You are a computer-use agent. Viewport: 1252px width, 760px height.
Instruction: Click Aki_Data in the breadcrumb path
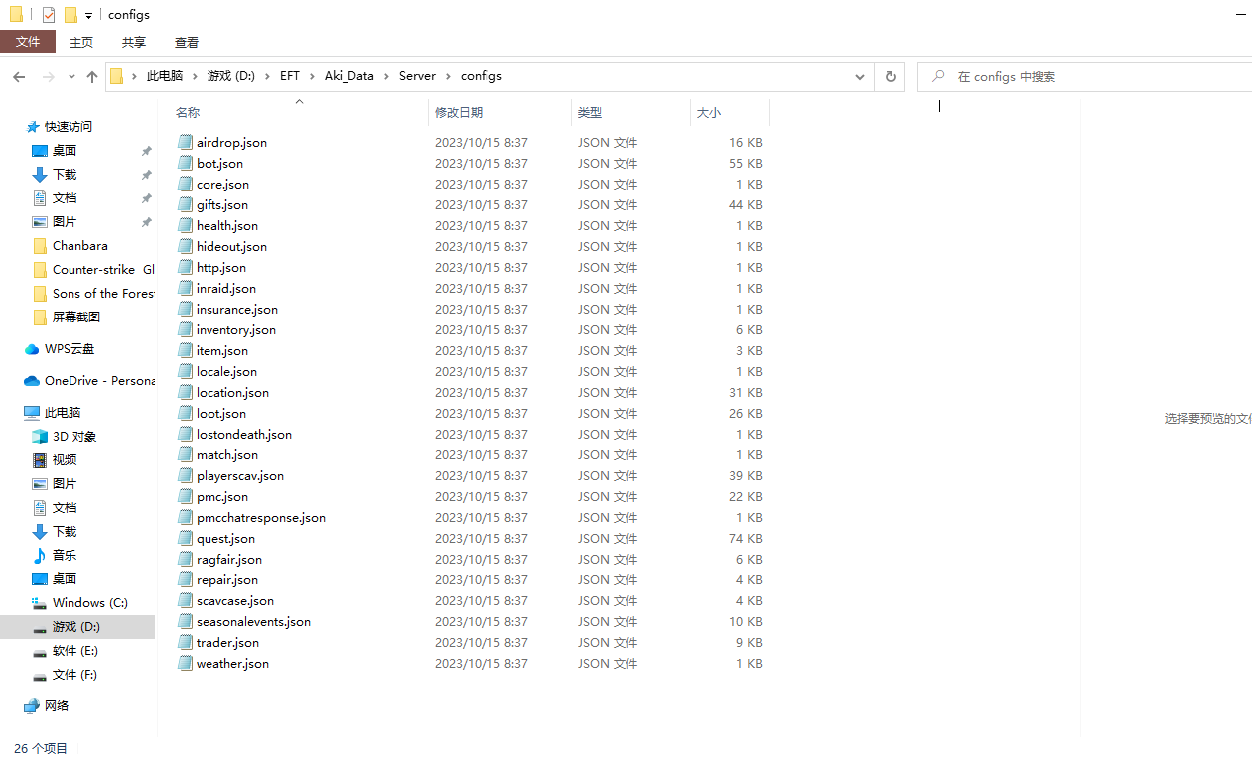[x=349, y=76]
